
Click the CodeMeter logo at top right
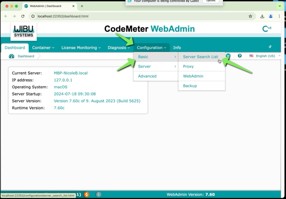(x=267, y=29)
